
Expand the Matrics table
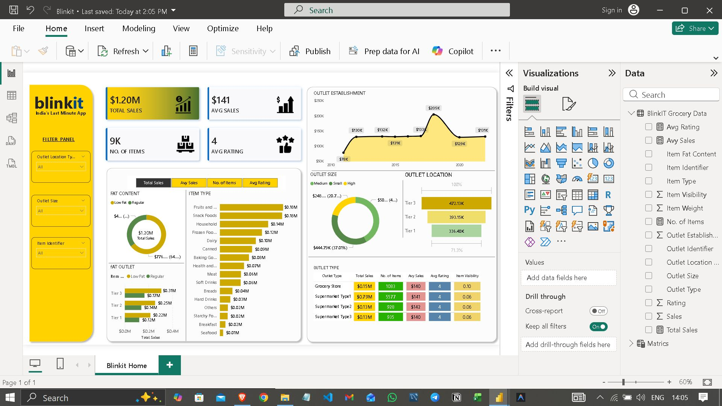click(x=631, y=343)
